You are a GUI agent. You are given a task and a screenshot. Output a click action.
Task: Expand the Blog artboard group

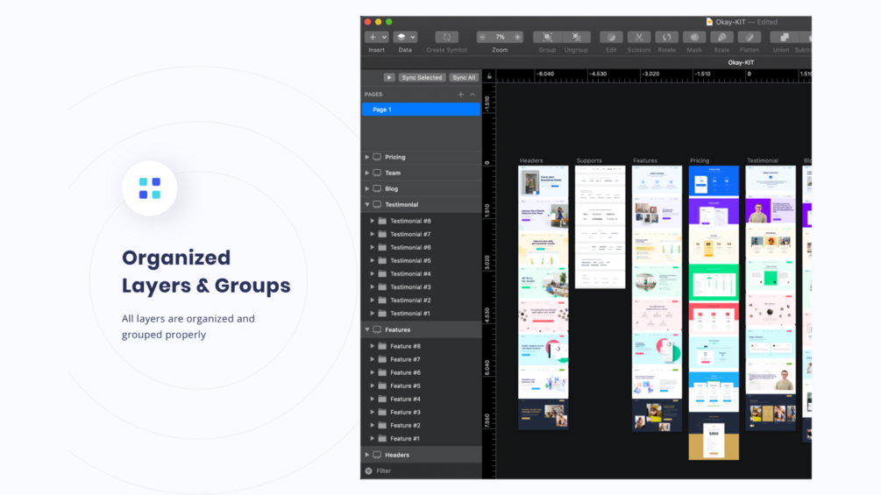367,188
